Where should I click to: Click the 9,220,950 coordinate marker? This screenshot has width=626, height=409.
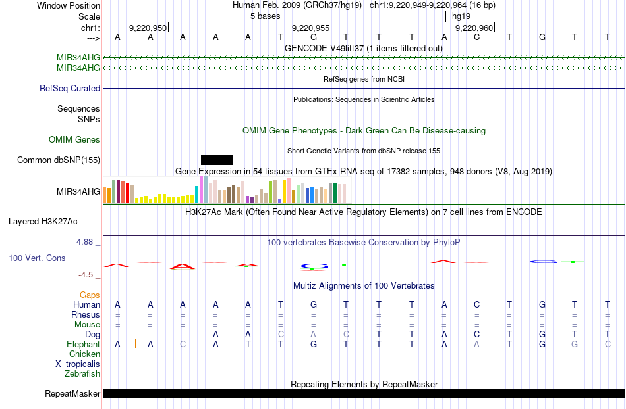148,28
